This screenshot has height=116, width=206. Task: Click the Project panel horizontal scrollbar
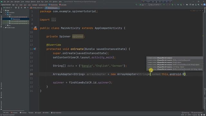click(13, 111)
